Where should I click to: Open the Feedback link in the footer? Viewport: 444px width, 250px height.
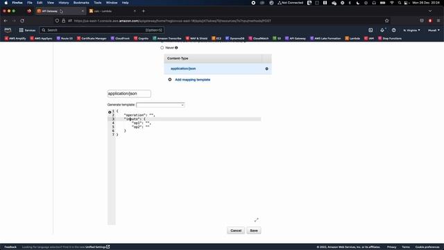coord(10,247)
